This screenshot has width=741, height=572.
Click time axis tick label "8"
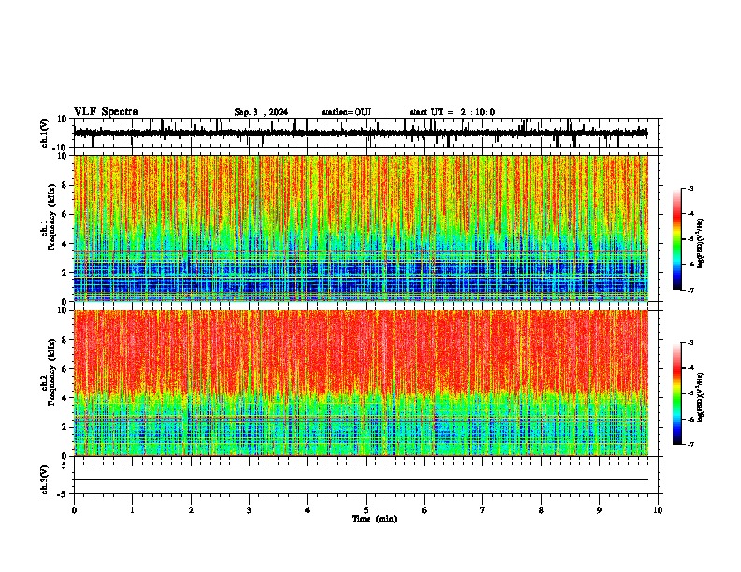click(x=541, y=510)
